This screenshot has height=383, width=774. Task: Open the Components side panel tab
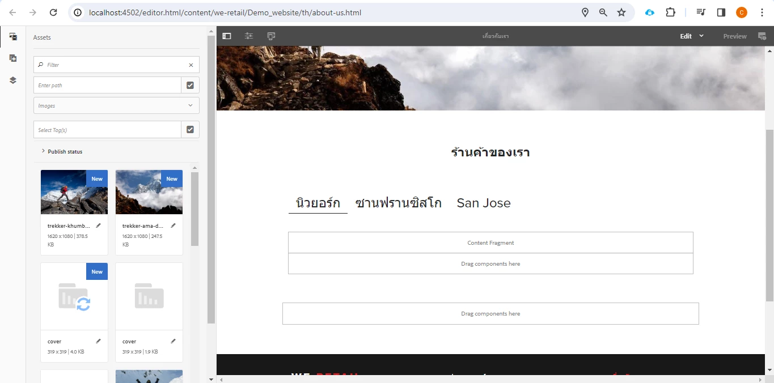coord(12,58)
